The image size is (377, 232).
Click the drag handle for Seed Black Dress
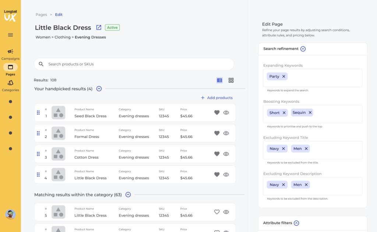click(x=38, y=113)
